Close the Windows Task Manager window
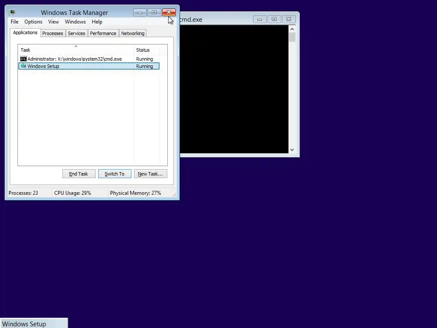The height and width of the screenshot is (328, 437). [169, 12]
